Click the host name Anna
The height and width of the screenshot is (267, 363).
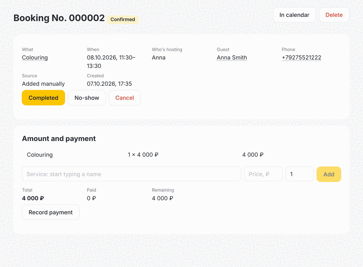pos(159,57)
